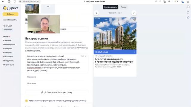The height and width of the screenshot is (107, 191).
Task: Switch preview to Поиск tab
Action: pyautogui.click(x=123, y=7)
